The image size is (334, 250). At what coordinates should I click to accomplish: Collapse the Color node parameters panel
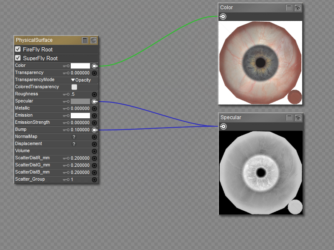(289, 8)
